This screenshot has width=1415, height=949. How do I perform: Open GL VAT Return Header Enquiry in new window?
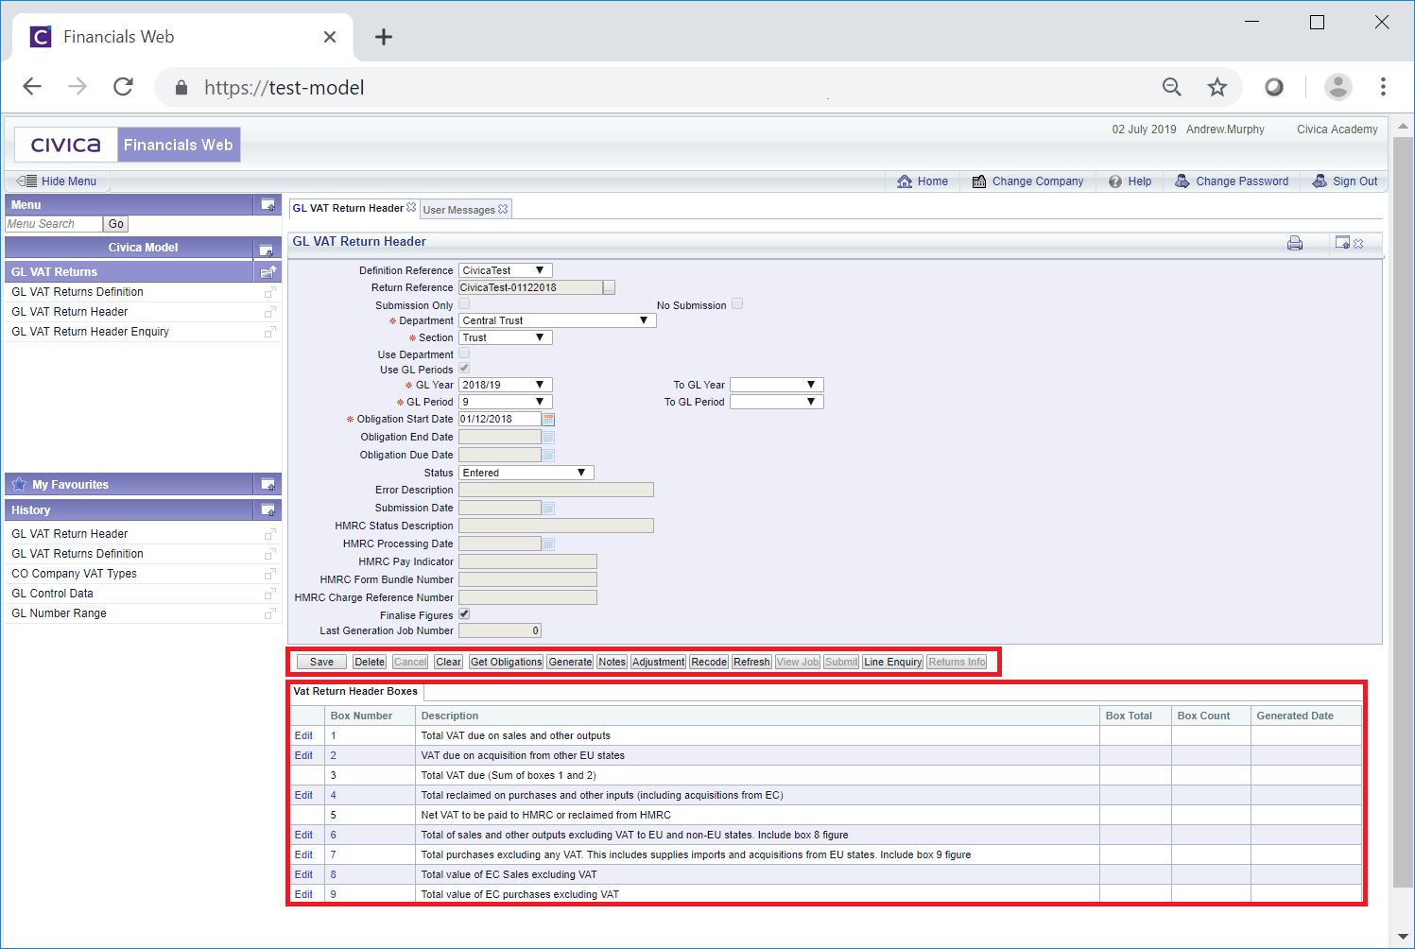pos(270,332)
